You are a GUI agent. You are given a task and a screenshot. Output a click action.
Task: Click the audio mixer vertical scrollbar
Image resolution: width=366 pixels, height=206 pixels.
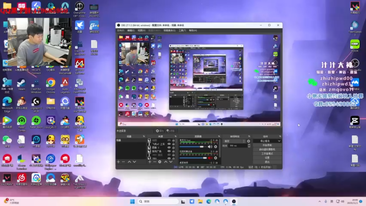pyautogui.click(x=220, y=148)
